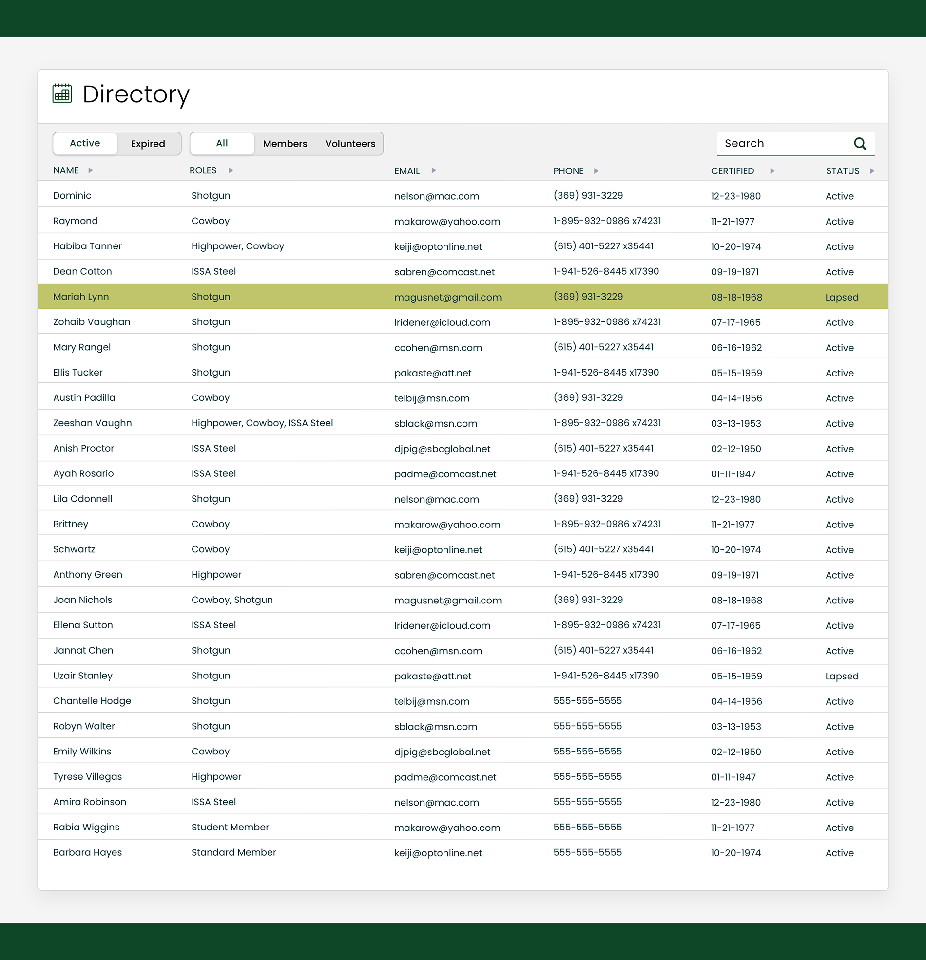The width and height of the screenshot is (926, 960).
Task: Sort by ROLES column arrow
Action: pos(231,170)
